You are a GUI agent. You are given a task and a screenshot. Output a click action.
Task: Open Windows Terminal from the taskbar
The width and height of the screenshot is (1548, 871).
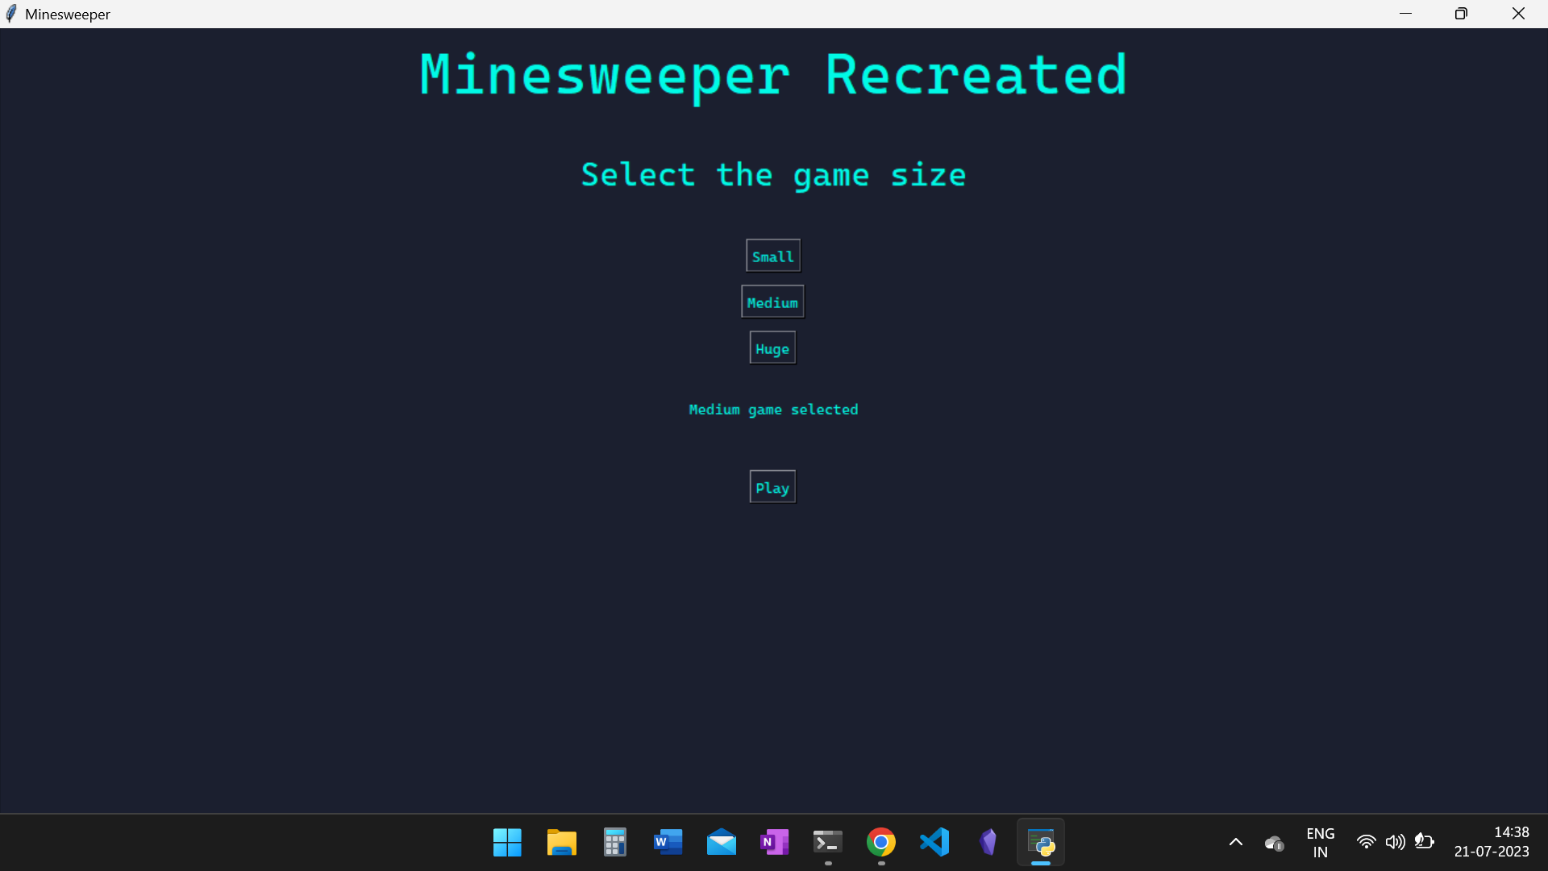pyautogui.click(x=826, y=841)
